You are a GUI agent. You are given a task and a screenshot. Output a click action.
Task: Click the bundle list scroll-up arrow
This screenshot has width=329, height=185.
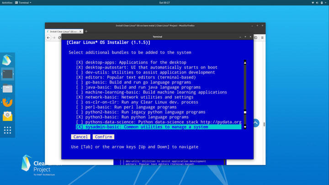pos(245,63)
